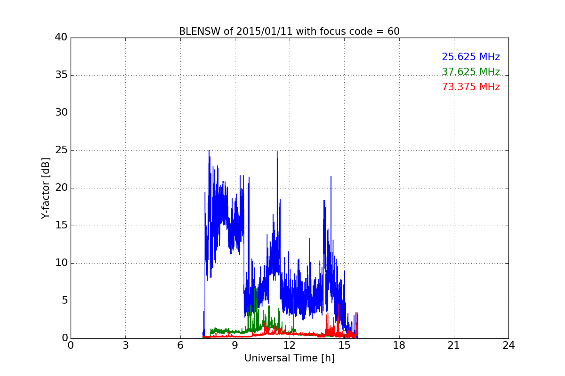Click the x-axis tick label '9'
The height and width of the screenshot is (376, 565).
(235, 345)
